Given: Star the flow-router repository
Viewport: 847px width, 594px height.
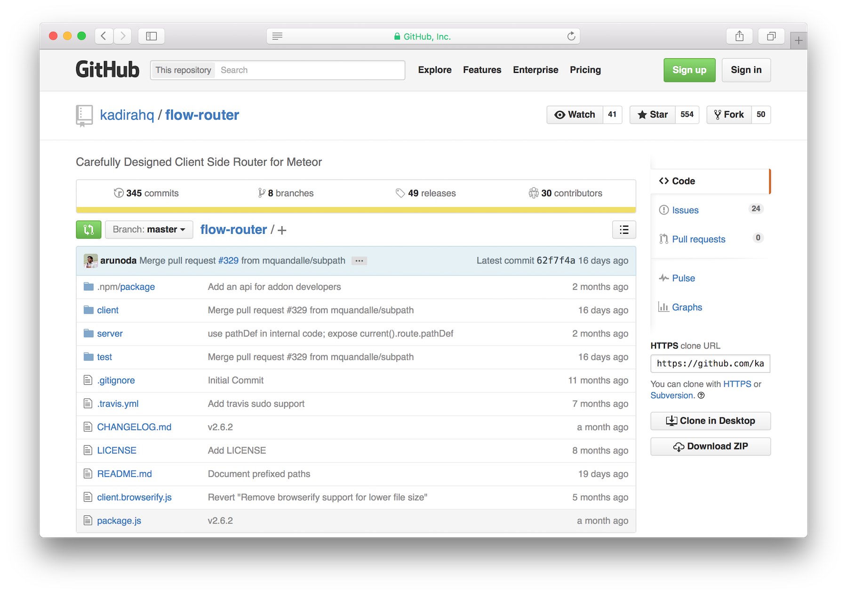Looking at the screenshot, I should tap(652, 114).
